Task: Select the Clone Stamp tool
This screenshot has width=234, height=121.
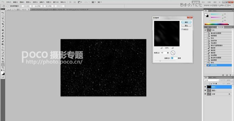Action: (3, 36)
